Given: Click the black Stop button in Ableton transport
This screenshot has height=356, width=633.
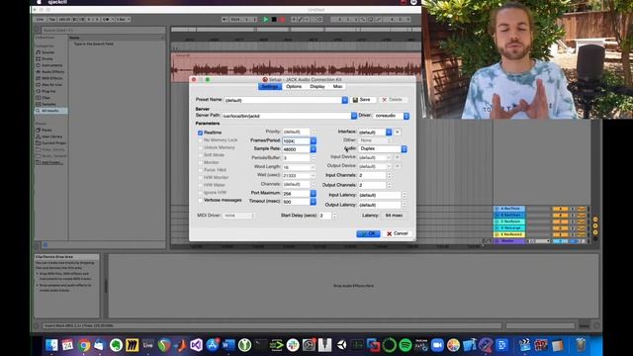Looking at the screenshot, I should pyautogui.click(x=274, y=20).
